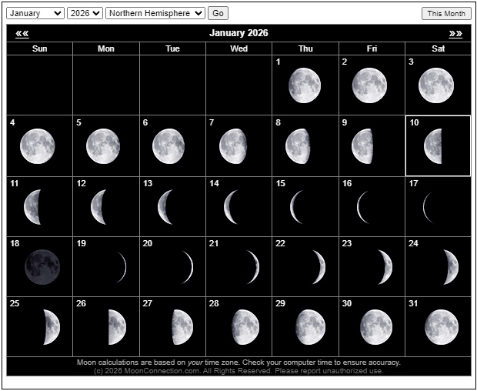Image resolution: width=477 pixels, height=391 pixels.
Task: Click the full moon image on January 3
Action: click(436, 85)
